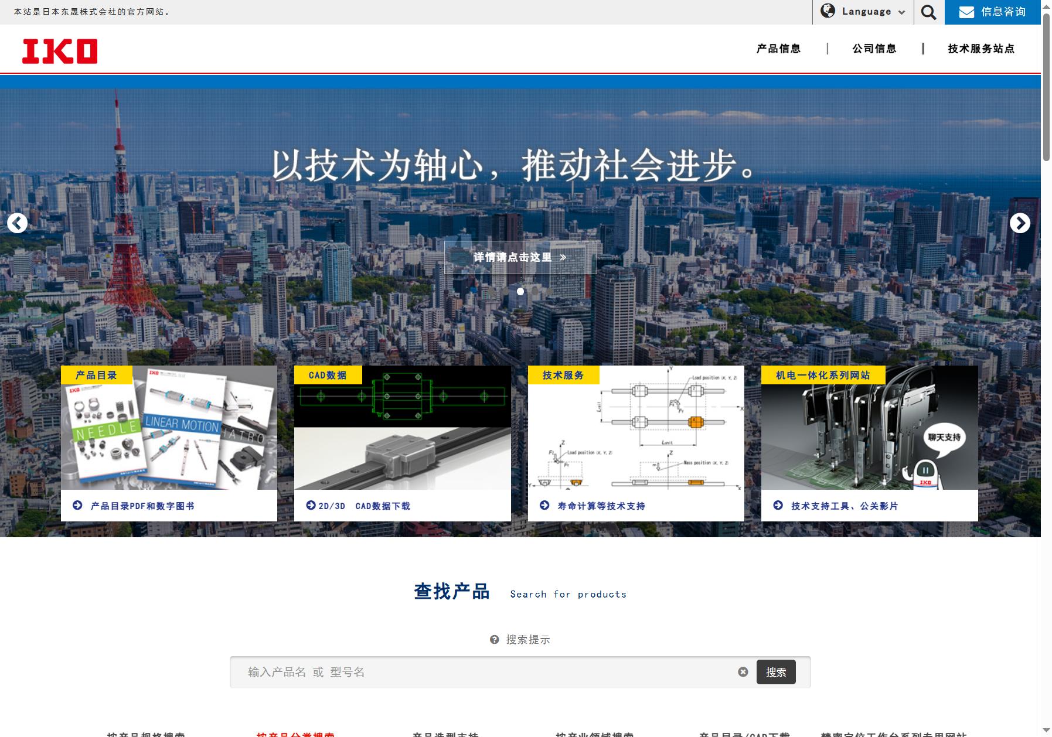
Task: Click arrow icon beside 产品目录PDF和数字图书
Action: coord(77,505)
